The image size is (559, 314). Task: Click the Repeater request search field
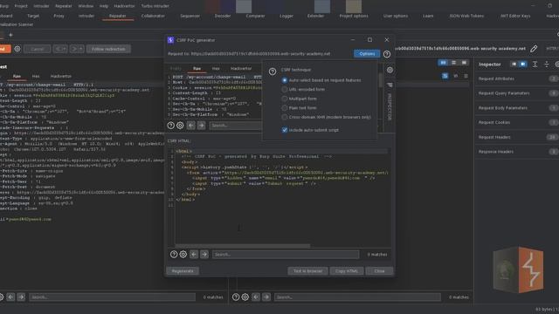pos(113,297)
